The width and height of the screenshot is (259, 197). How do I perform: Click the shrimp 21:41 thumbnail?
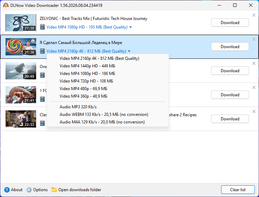pyautogui.click(x=21, y=95)
